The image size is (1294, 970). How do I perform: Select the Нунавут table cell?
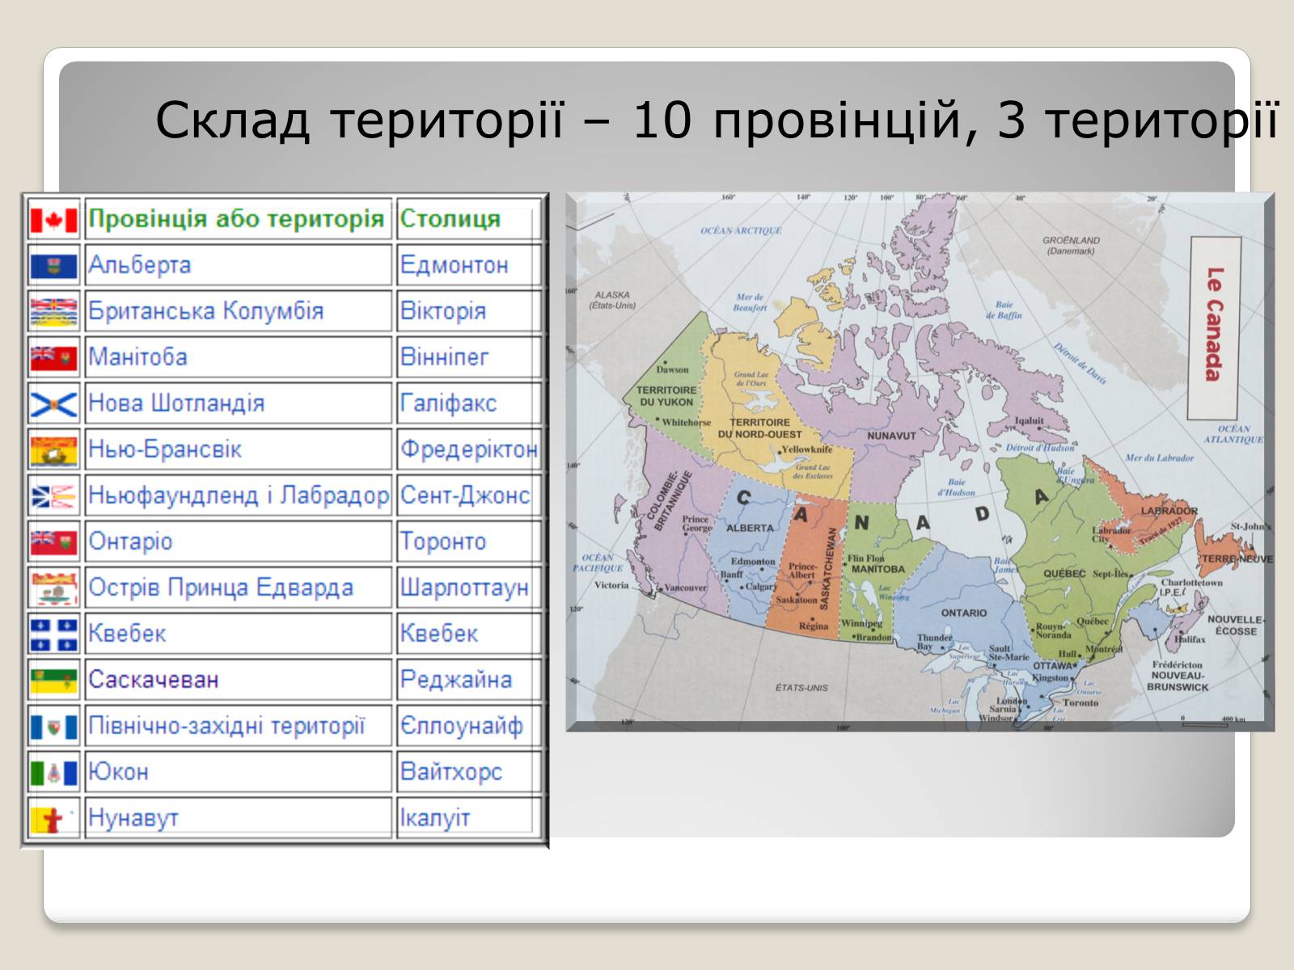click(x=239, y=818)
